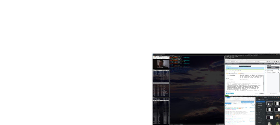Click the dark upload button in Hatena photo sidebar
Image resolution: width=280 pixels, height=125 pixels.
273,68
